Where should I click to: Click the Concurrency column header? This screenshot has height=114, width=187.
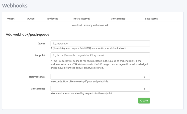pyautogui.click(x=118, y=19)
